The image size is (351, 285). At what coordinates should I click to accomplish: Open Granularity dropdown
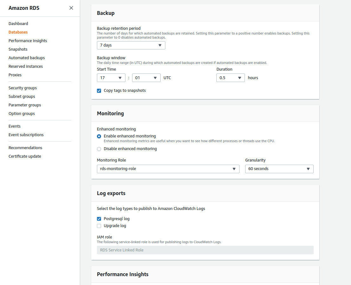pos(279,169)
